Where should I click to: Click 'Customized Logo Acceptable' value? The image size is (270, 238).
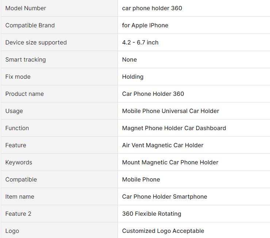pos(163,231)
